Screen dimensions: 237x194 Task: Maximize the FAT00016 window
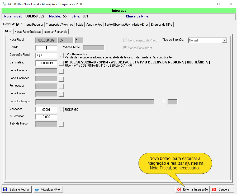[219, 4]
